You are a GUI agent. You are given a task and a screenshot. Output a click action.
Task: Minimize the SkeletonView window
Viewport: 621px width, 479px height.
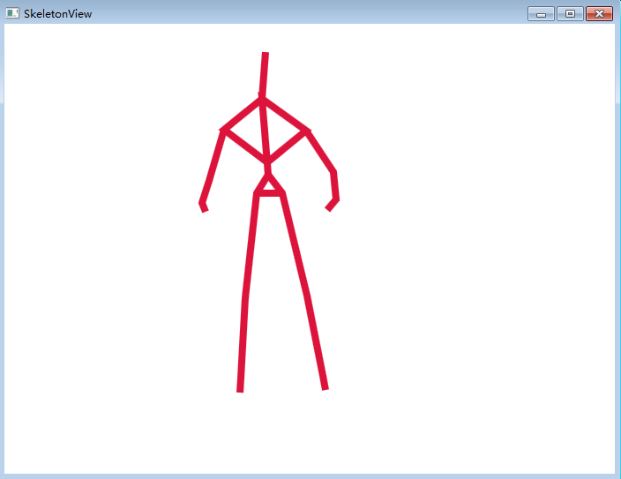[541, 14]
